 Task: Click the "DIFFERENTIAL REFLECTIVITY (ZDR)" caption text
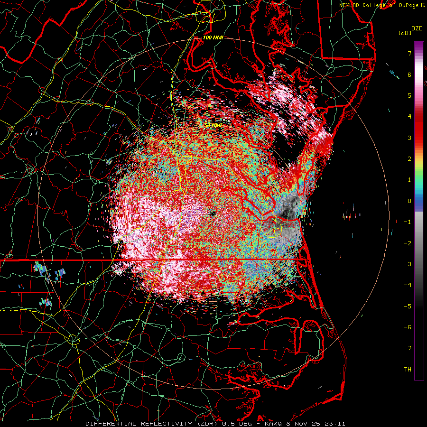pyautogui.click(x=152, y=424)
